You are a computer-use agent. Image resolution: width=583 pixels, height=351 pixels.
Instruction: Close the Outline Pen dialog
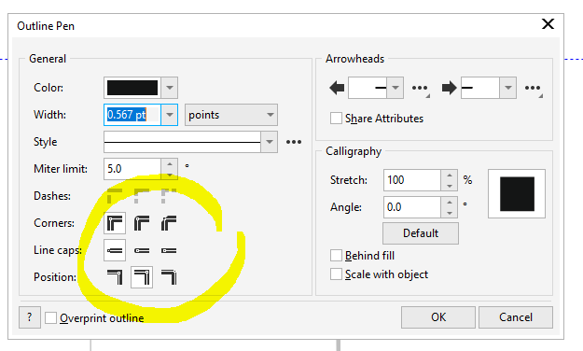548,24
